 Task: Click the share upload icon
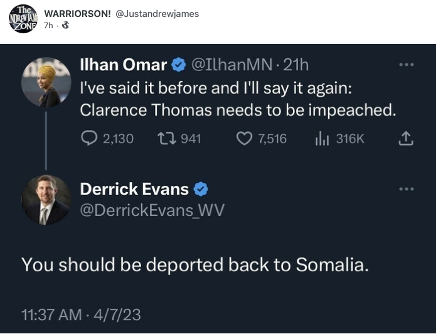tap(406, 139)
